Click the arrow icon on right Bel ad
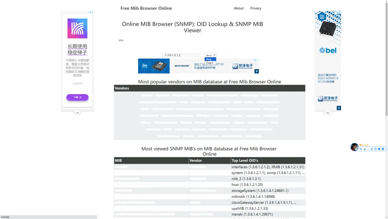Viewport: 388px width, 219px height. click(339, 108)
